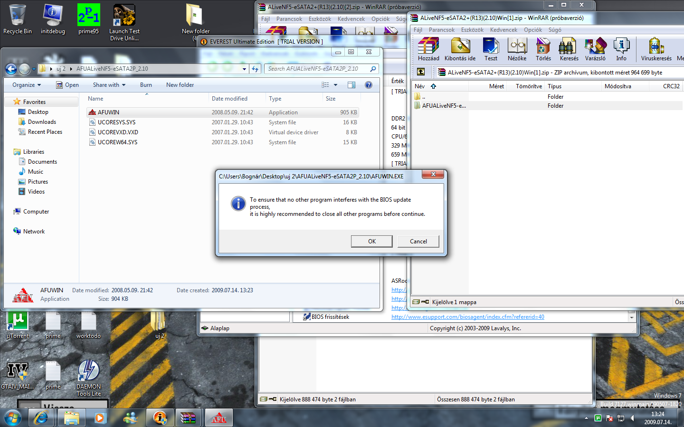Open the Opciók menu in front WinRAR
Screen dimensions: 684x427
533,29
